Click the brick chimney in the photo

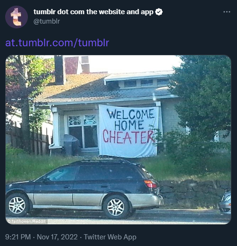click(60, 70)
